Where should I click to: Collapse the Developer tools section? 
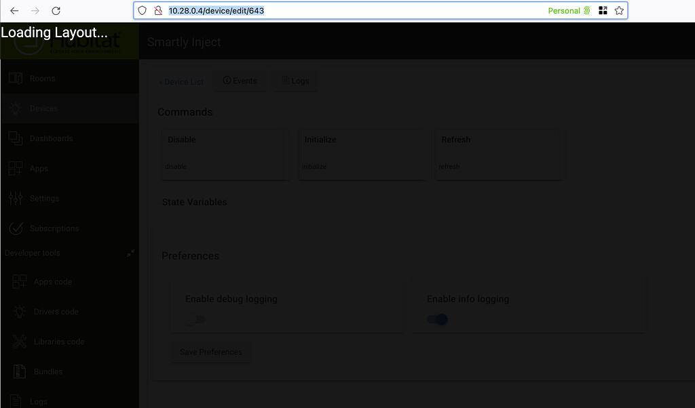point(130,253)
